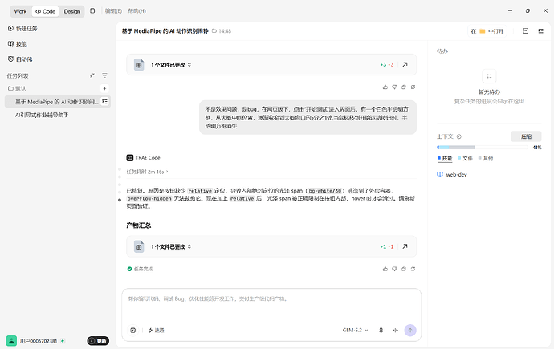Screen dimensions: 554x349
Task: Select the MediaPipe AI task in the list
Action: pyautogui.click(x=56, y=102)
